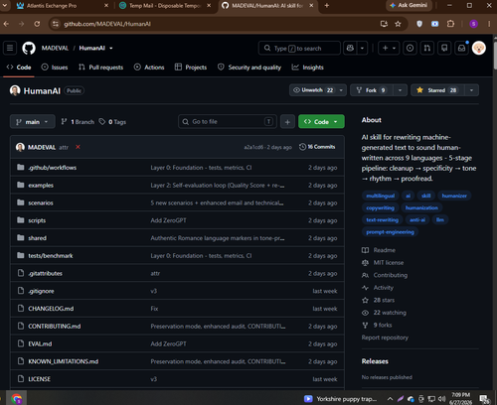The image size is (497, 405).
Task: Open the Issues shortcut icon in the header
Action: tap(410, 49)
